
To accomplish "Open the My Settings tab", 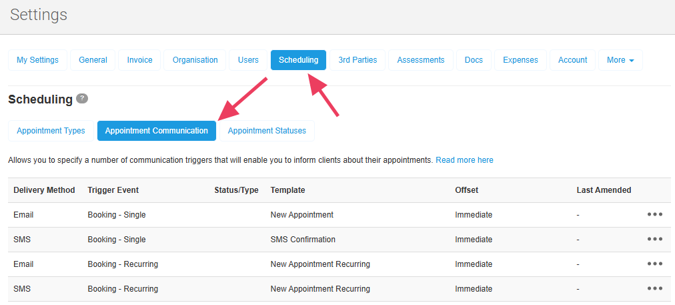I will pyautogui.click(x=37, y=60).
